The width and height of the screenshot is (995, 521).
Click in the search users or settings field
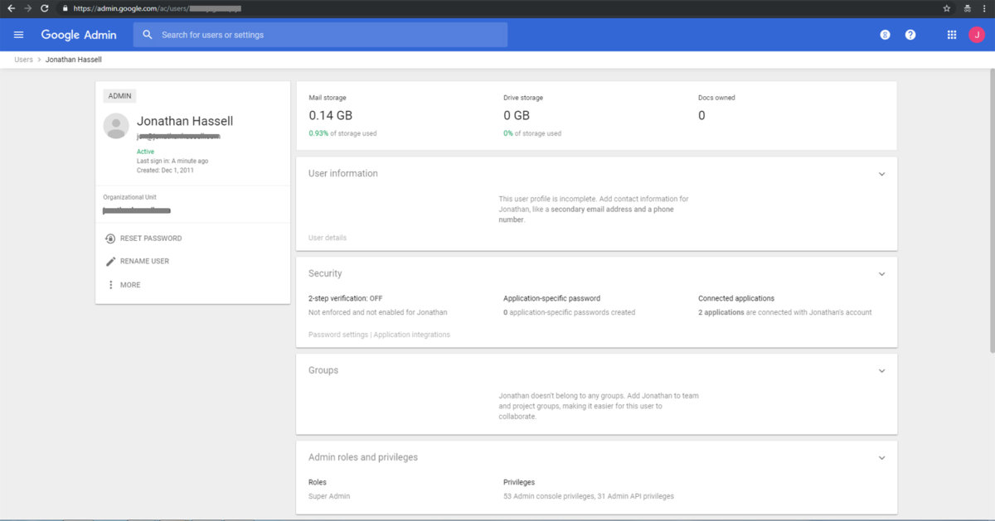tap(323, 35)
